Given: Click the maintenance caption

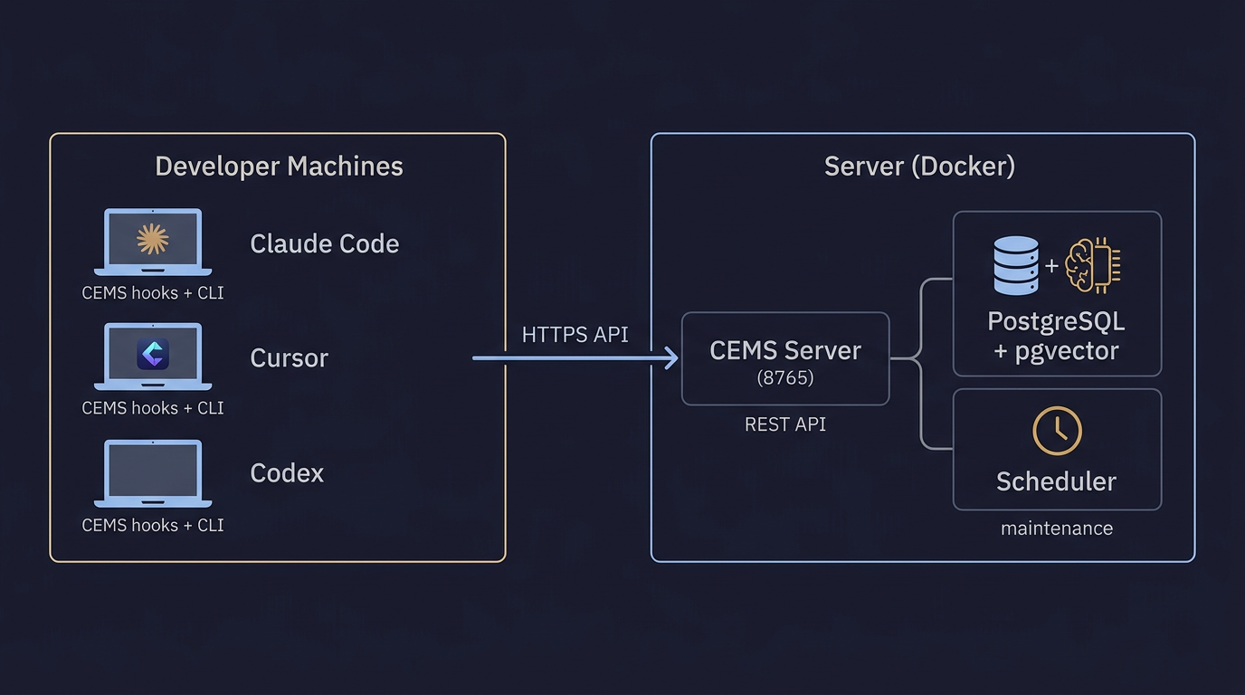Looking at the screenshot, I should [1057, 528].
